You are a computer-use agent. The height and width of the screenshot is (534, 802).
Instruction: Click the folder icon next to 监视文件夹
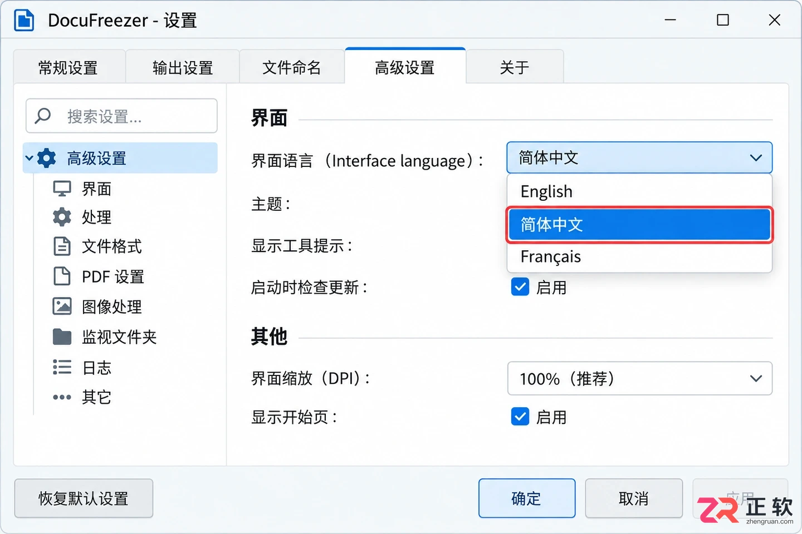[62, 336]
